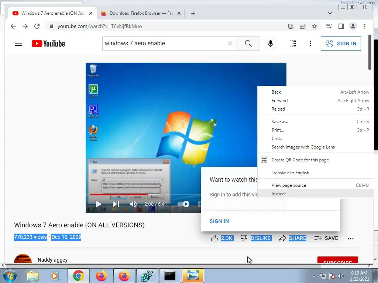Viewport: 378px width, 283px height.
Task: Open a new tab with plus button
Action: [x=193, y=13]
